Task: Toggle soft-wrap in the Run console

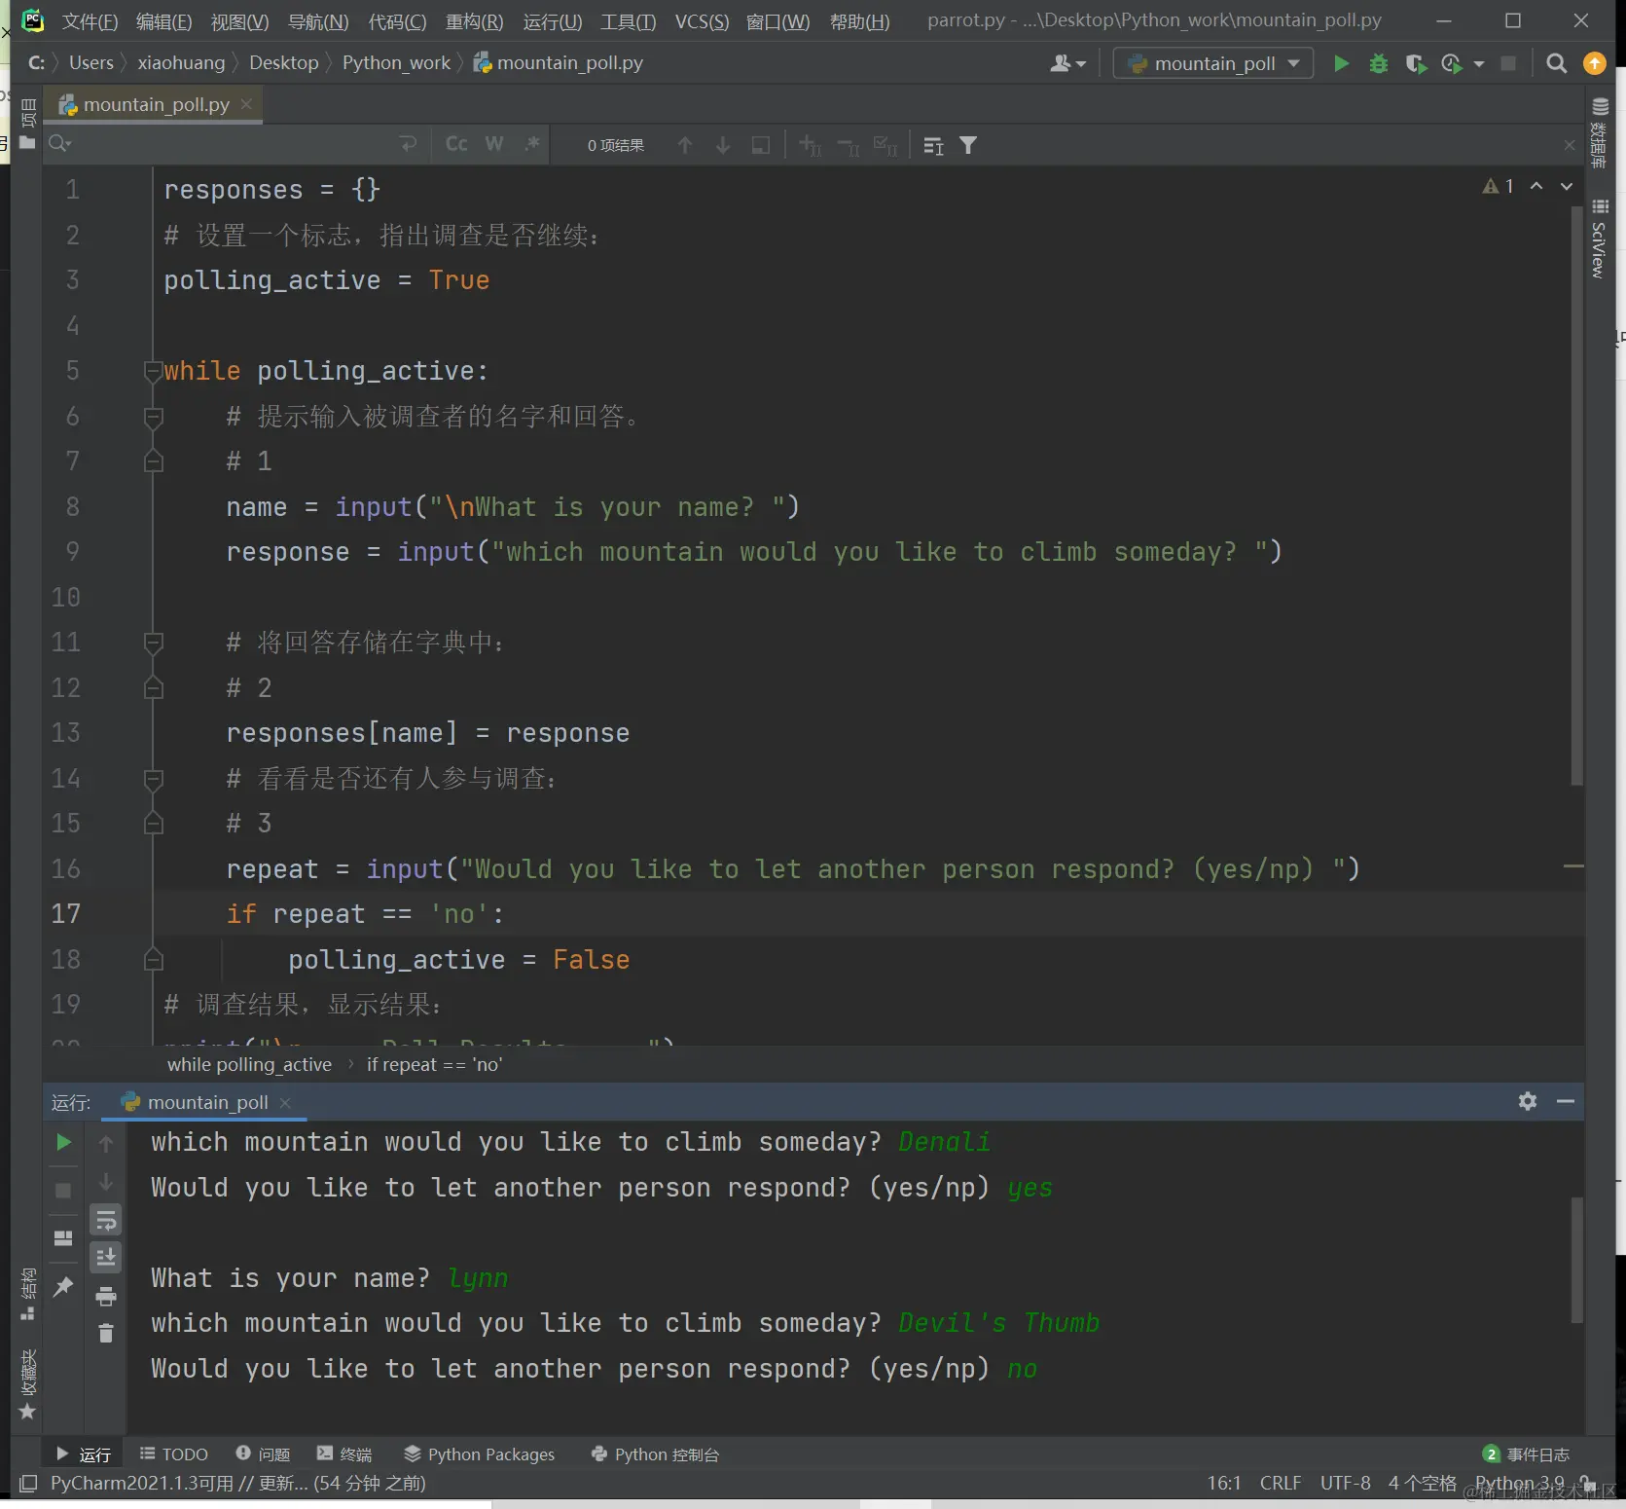Action: [106, 1220]
